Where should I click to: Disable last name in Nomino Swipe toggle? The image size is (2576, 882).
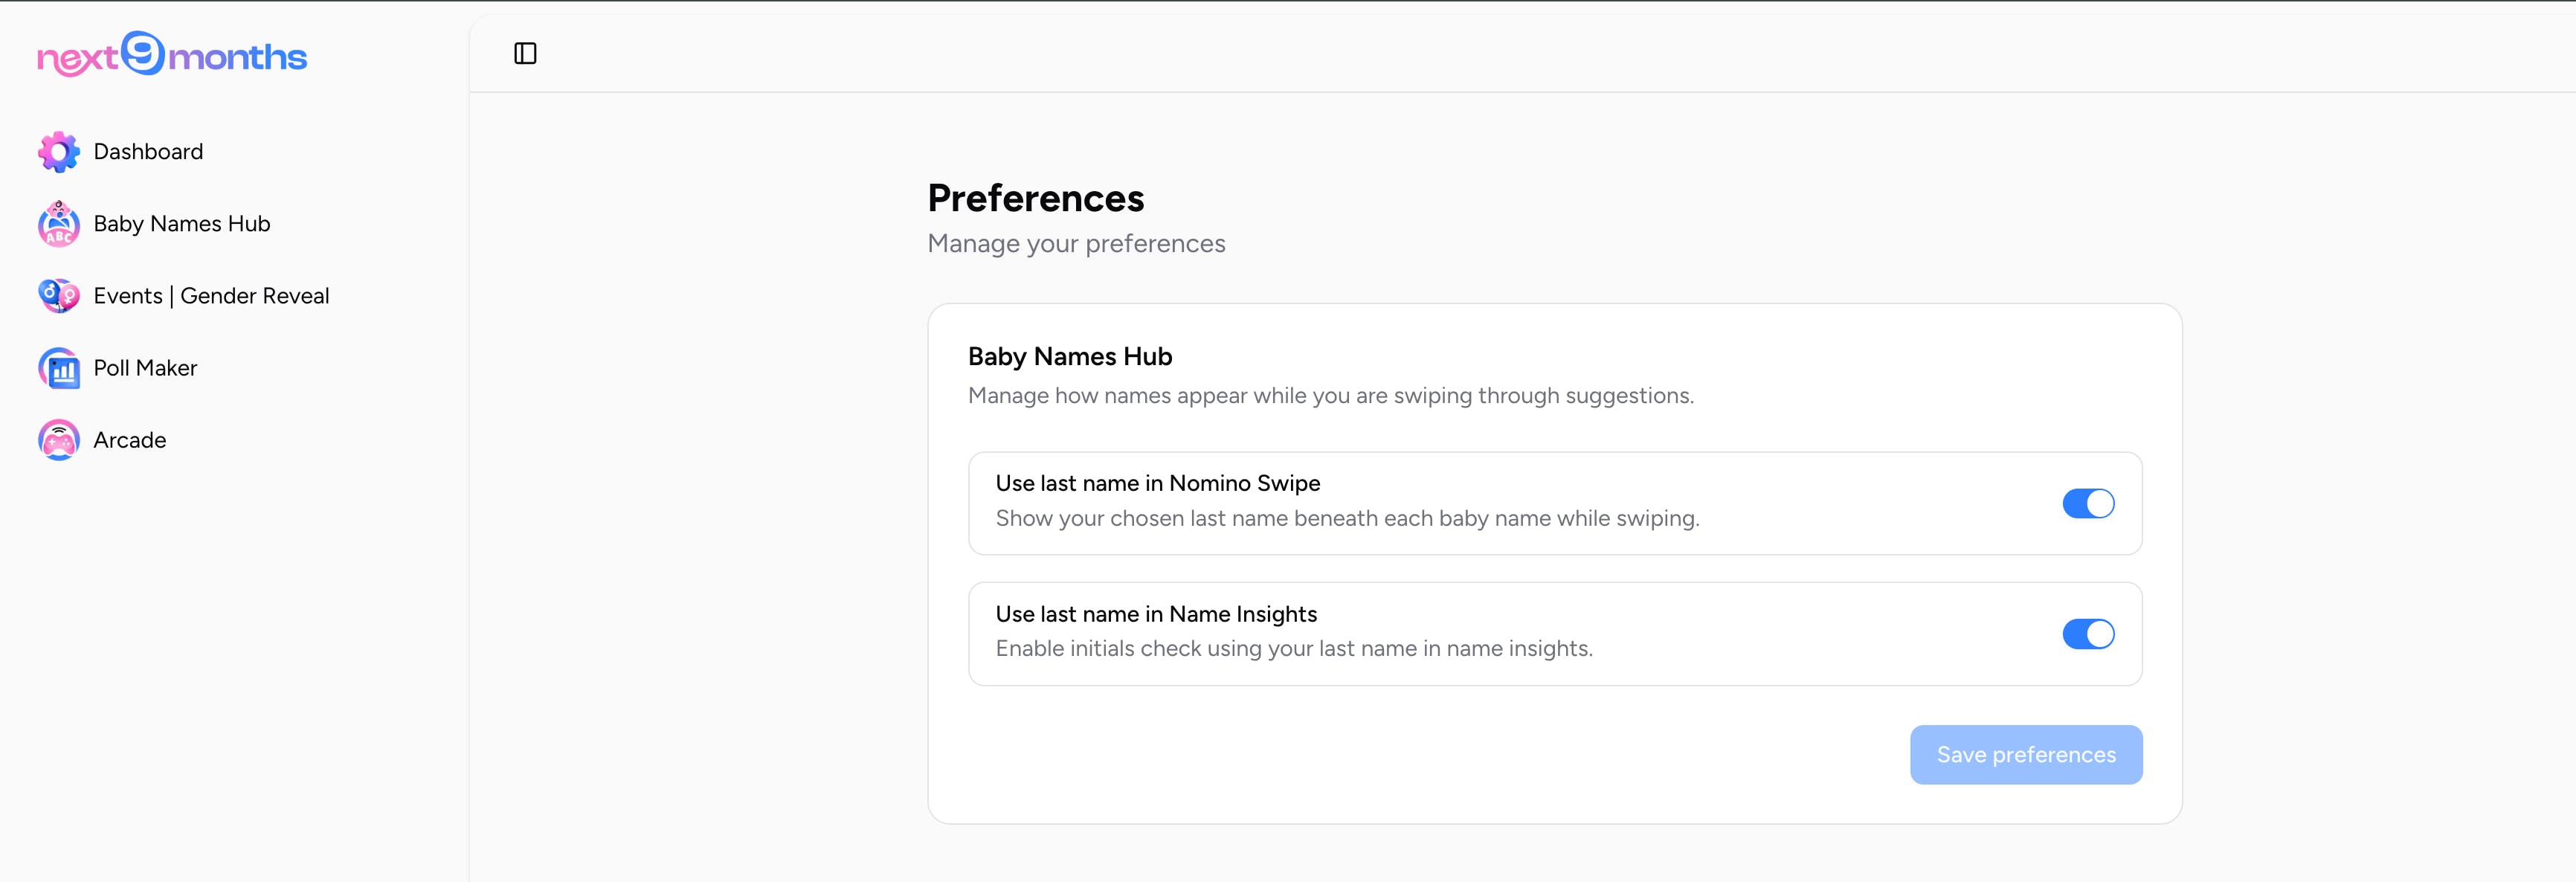coord(2088,503)
